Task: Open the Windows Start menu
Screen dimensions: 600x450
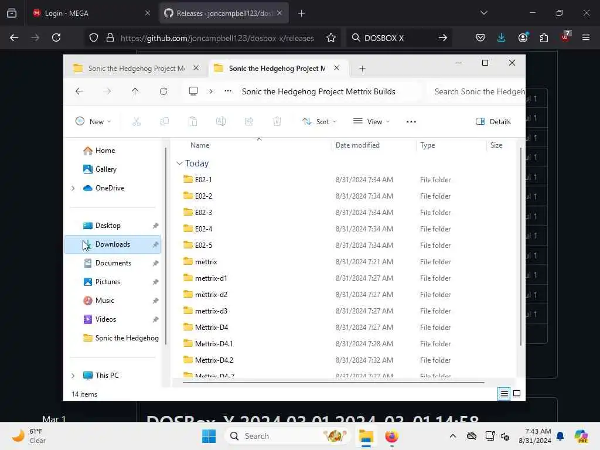Action: (x=209, y=436)
